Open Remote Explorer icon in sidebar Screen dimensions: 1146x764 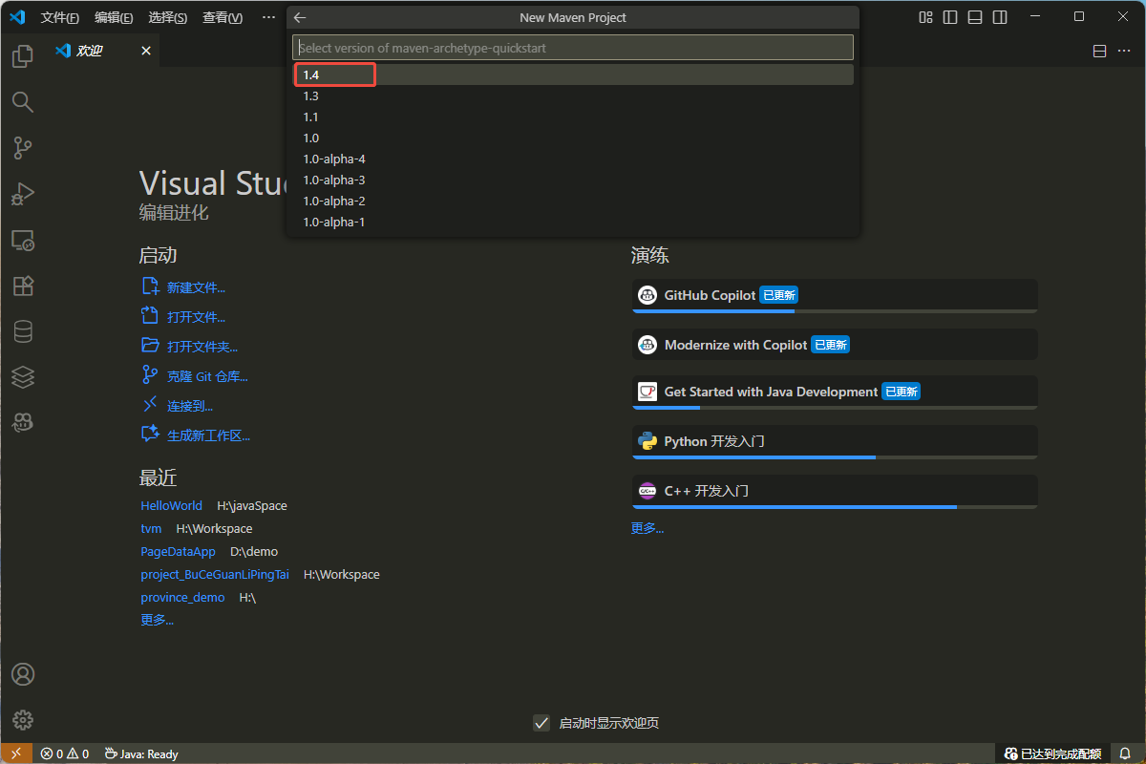[23, 240]
